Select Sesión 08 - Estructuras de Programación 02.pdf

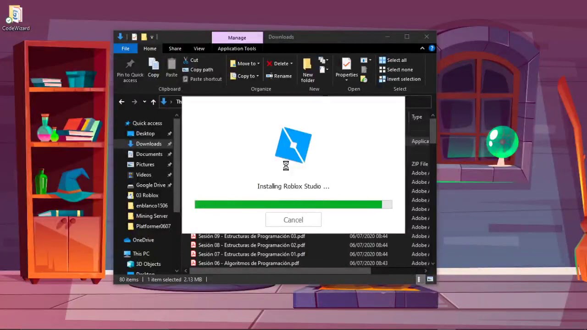tap(251, 245)
